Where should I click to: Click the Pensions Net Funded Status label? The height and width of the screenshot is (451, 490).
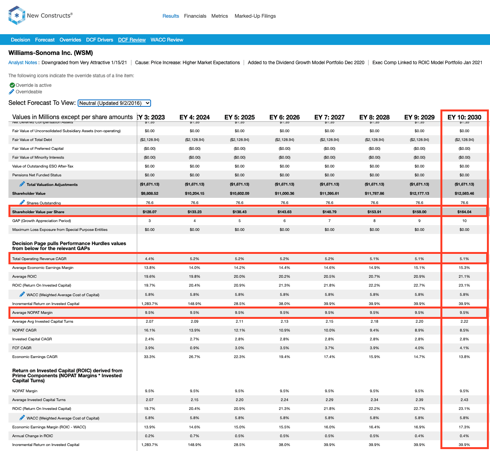[x=37, y=175]
